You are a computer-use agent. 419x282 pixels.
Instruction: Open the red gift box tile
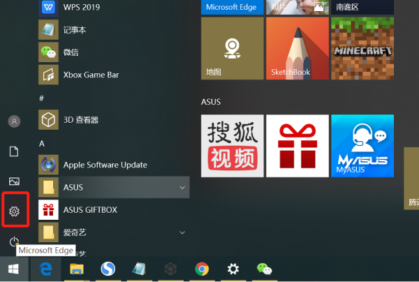(297, 146)
